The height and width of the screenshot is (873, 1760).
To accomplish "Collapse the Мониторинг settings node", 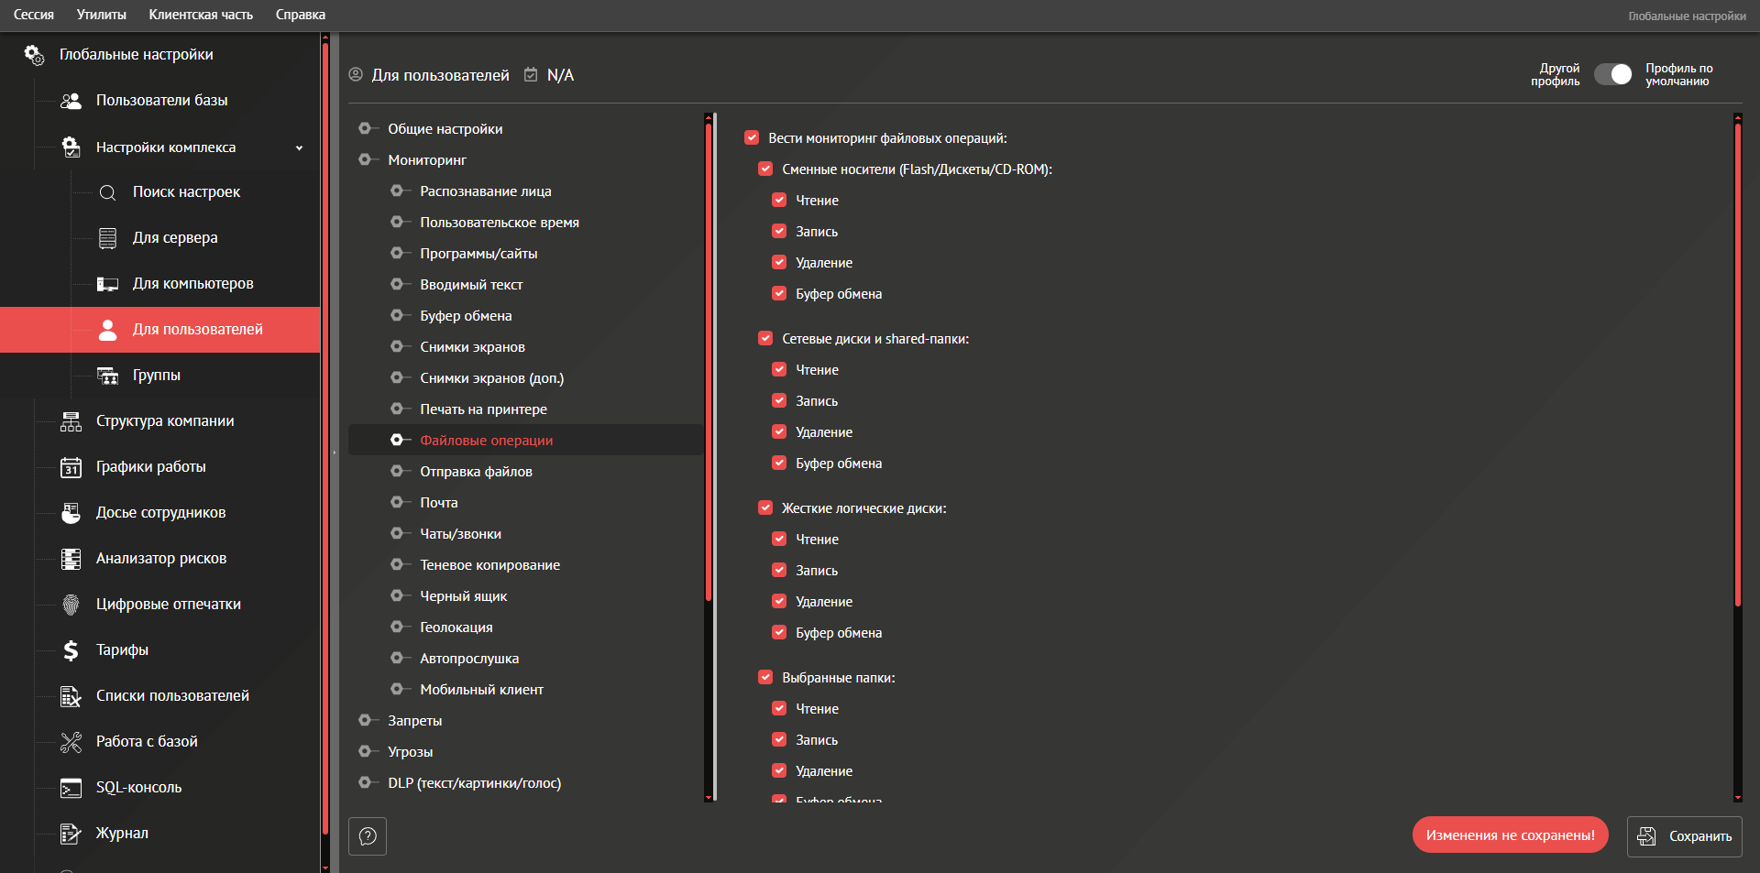I will tap(365, 160).
